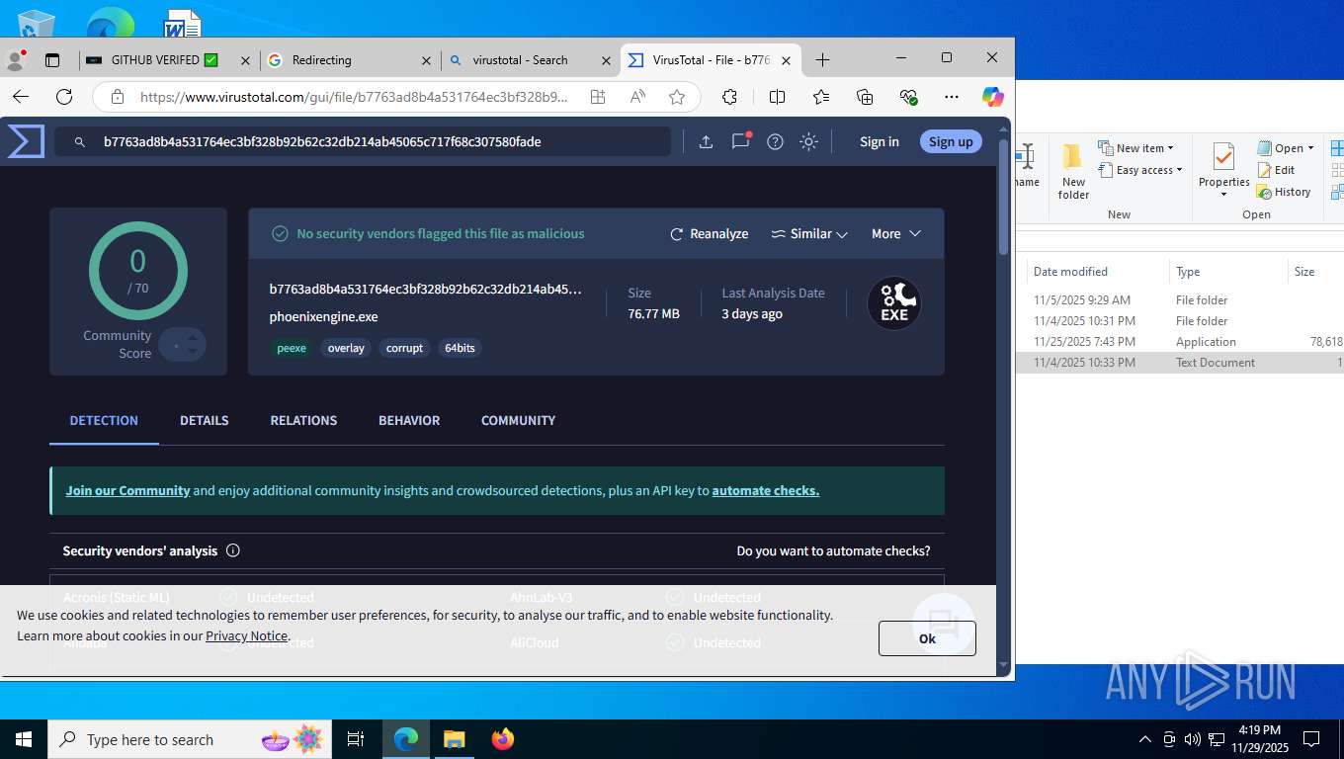Click the Reanalyze button
Viewport: 1344px width, 759px height.
pos(709,234)
